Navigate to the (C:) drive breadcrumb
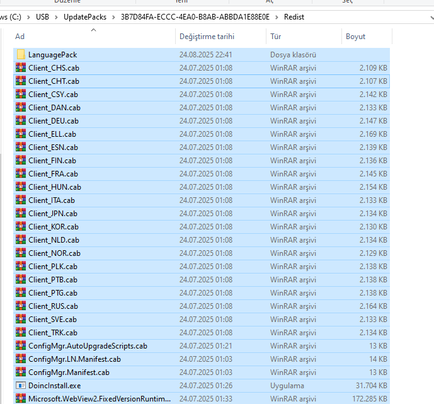 pos(11,17)
